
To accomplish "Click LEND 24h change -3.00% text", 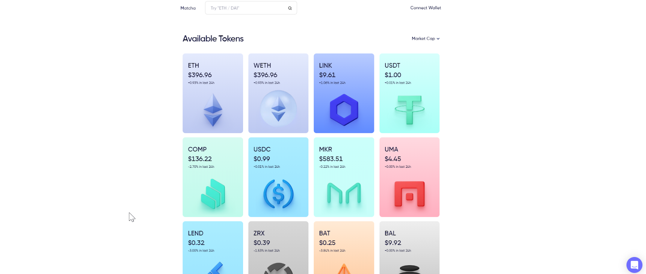I will (201, 251).
